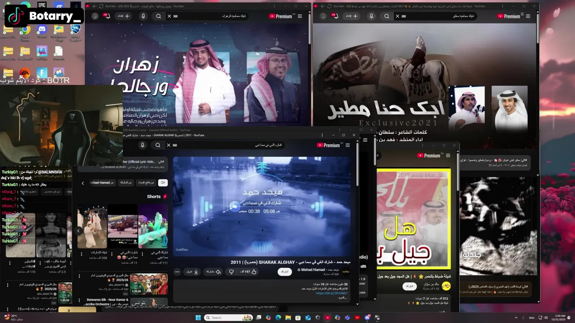Clear the search box in the Zahran window
Screen dimensions: 575x323
point(169,16)
